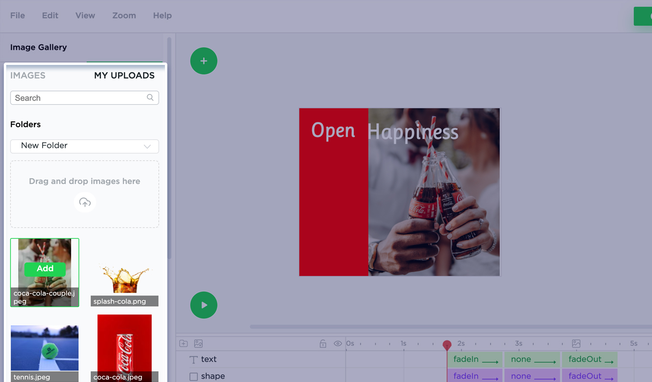Select the text layer row
Image resolution: width=652 pixels, height=382 pixels.
click(261, 360)
